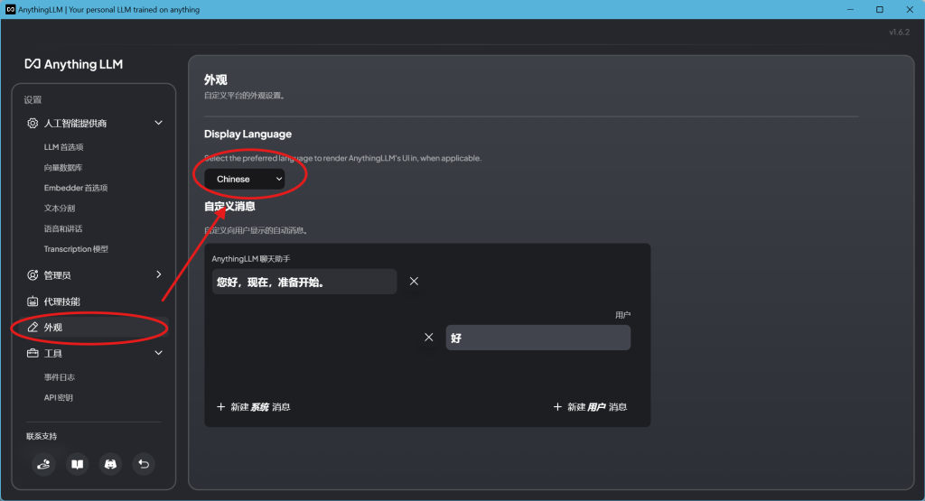Click the v1.6.2 version label
This screenshot has width=925, height=501.
point(899,32)
